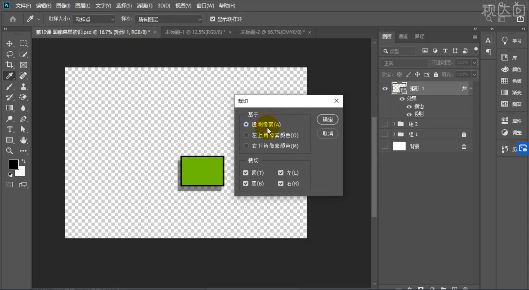Open the 学习 learn panel
The height and width of the screenshot is (290, 529).
click(511, 41)
